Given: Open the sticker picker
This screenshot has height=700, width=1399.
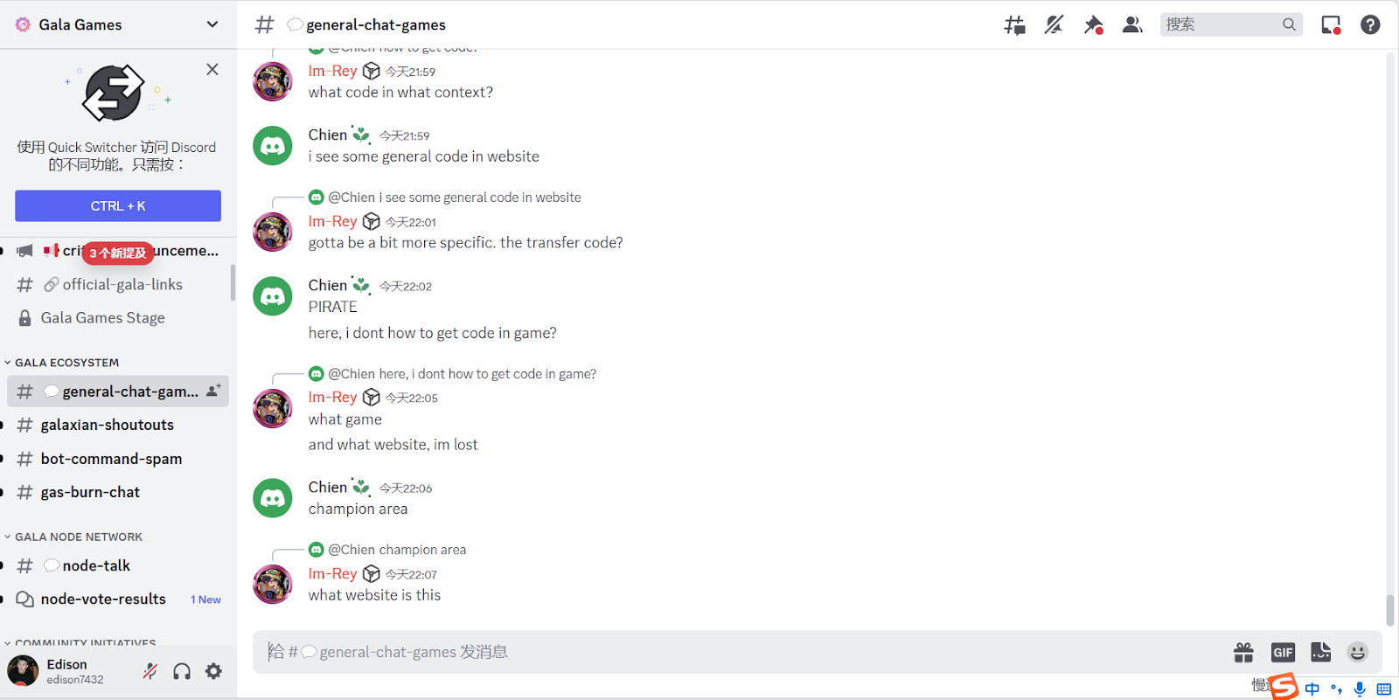Looking at the screenshot, I should pyautogui.click(x=1320, y=652).
